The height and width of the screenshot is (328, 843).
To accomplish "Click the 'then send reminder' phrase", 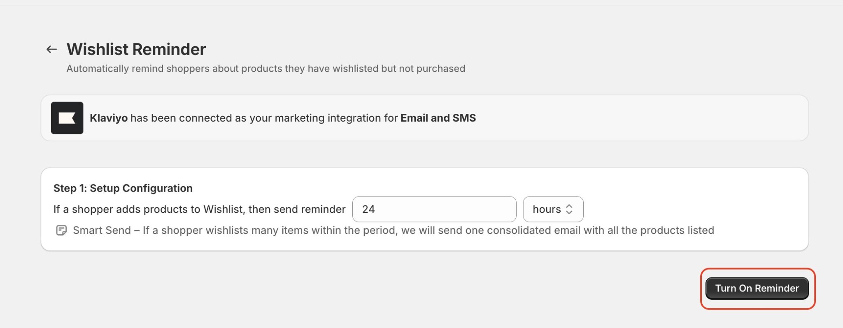I will (x=297, y=209).
